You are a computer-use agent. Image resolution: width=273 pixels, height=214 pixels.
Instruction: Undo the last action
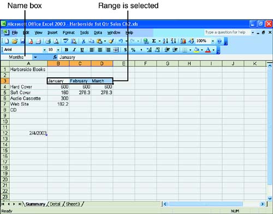(x=121, y=41)
